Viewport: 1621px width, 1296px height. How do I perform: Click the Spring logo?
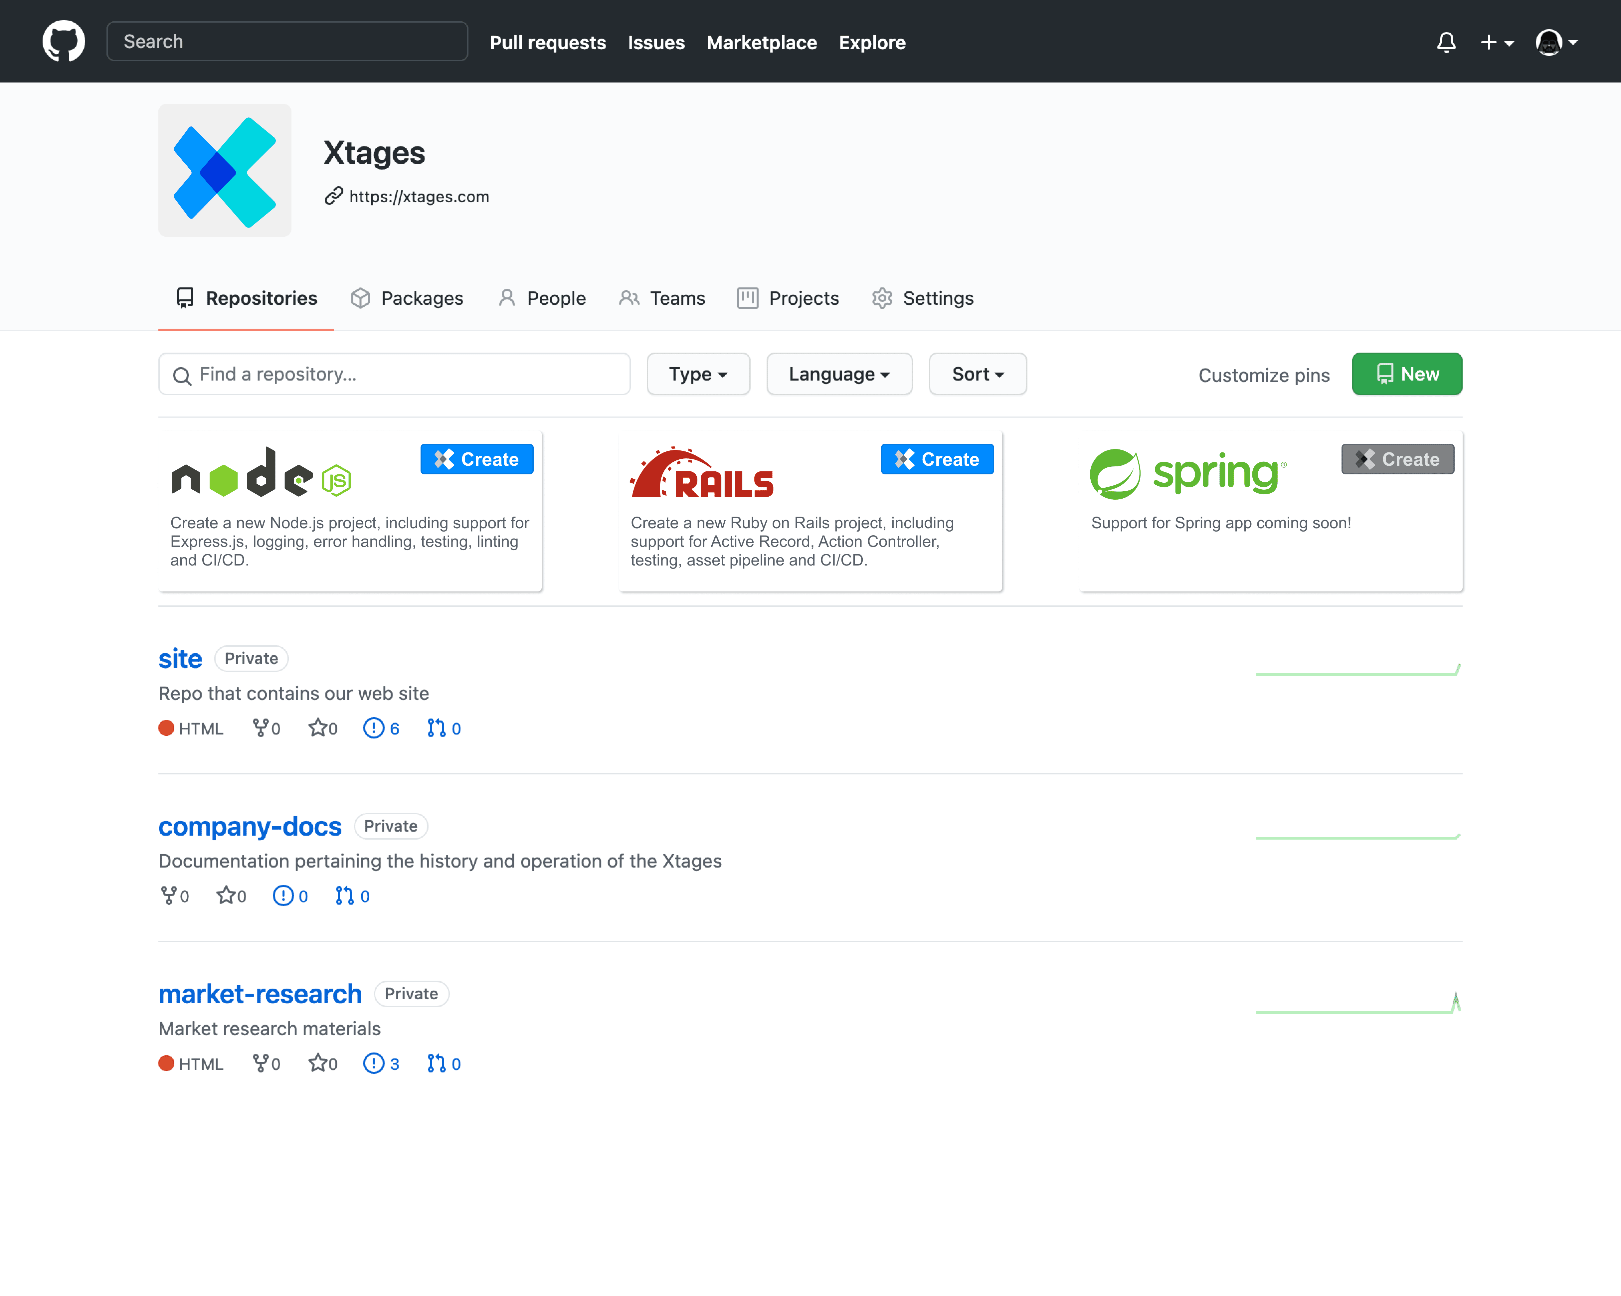[x=1188, y=474]
